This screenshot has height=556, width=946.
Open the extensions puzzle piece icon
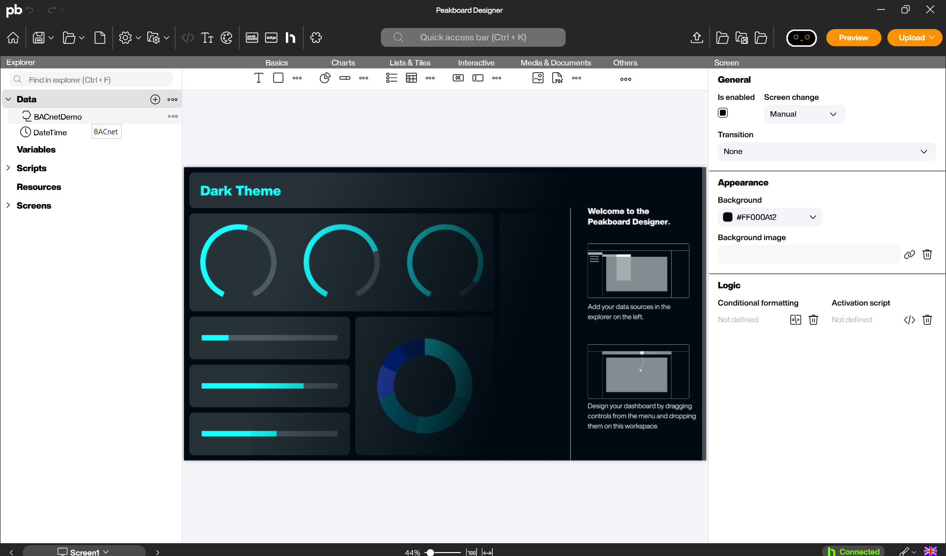pyautogui.click(x=316, y=38)
